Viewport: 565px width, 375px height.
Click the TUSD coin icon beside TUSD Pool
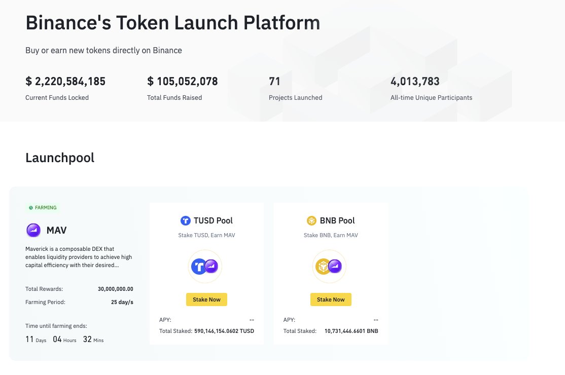click(x=185, y=220)
